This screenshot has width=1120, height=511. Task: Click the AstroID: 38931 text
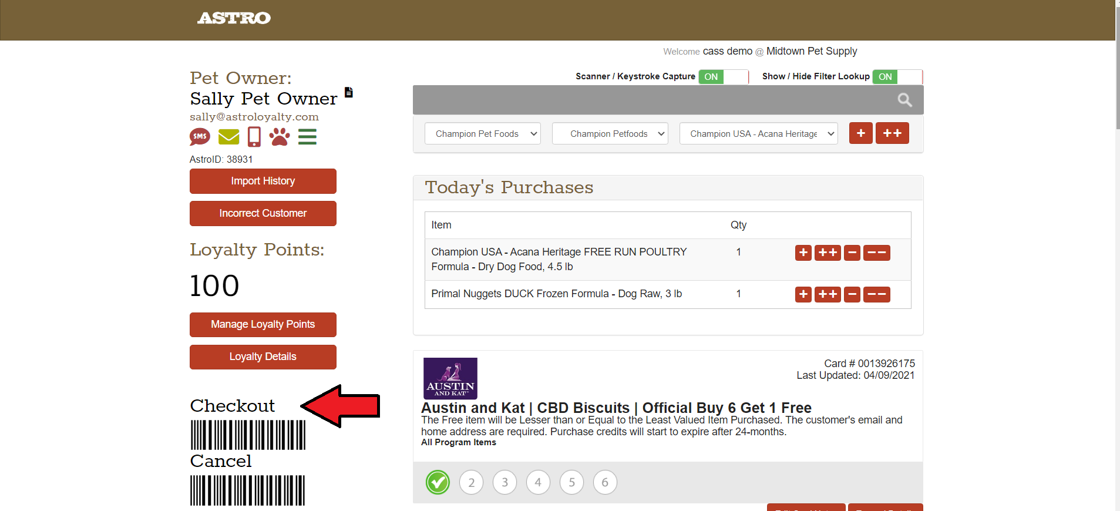pos(221,159)
